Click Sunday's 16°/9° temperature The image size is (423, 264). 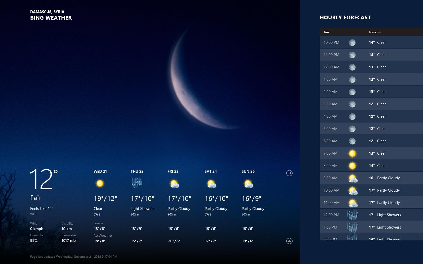point(252,199)
